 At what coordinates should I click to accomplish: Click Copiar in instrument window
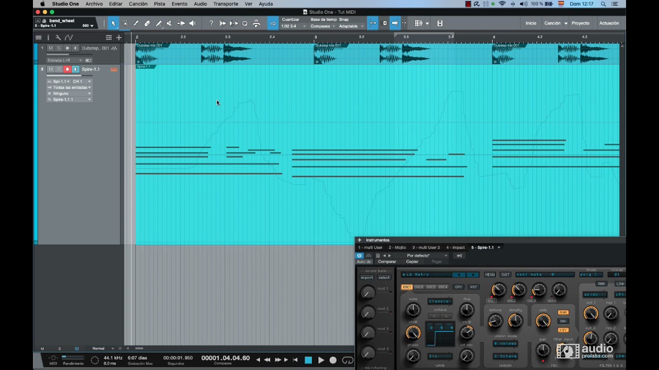point(412,262)
